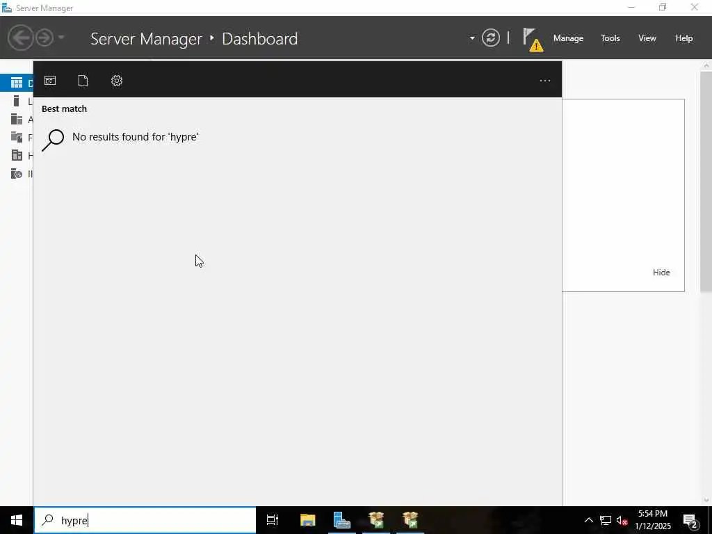Open the search panel more options ellipsis

(x=545, y=81)
